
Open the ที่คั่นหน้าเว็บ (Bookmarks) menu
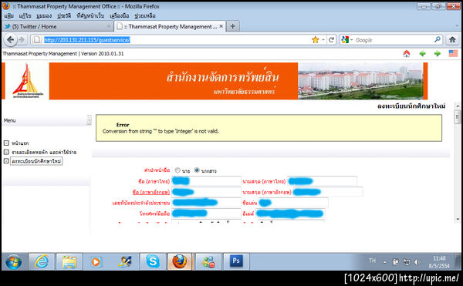90,15
